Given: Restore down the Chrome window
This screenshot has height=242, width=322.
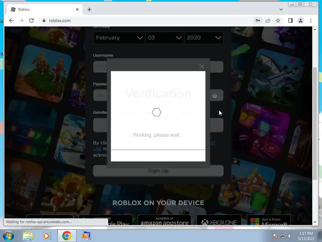Looking at the screenshot, I should coord(300,4).
